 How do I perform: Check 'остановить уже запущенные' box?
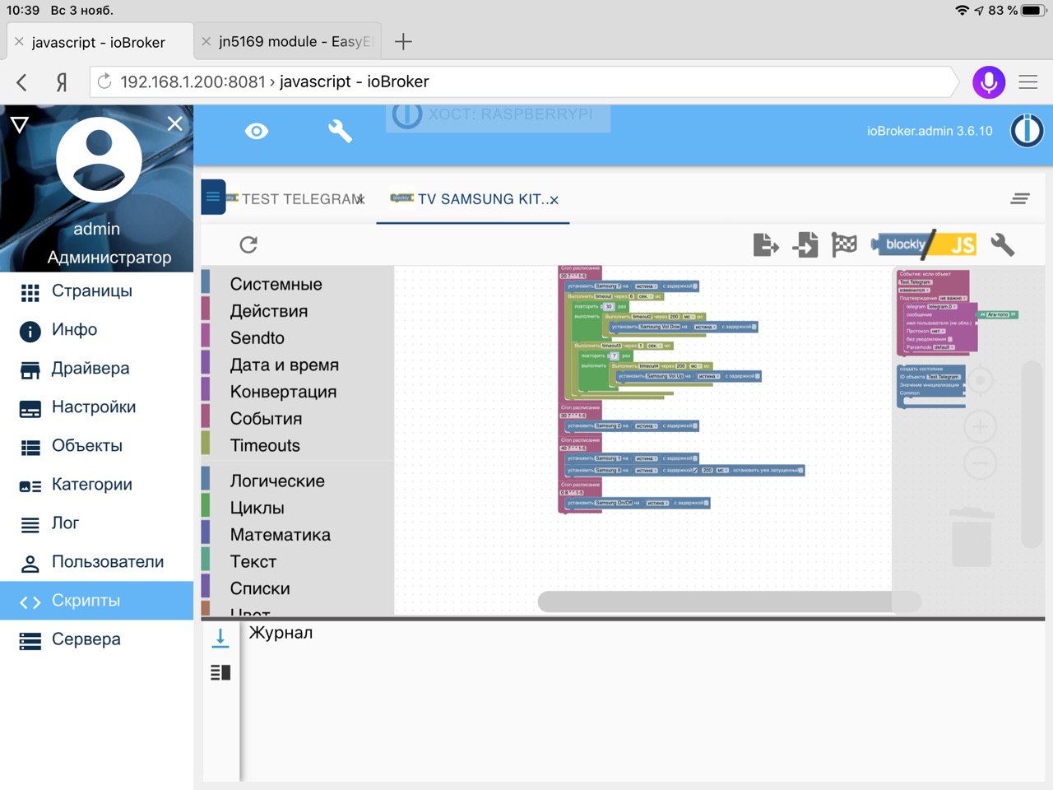(800, 471)
